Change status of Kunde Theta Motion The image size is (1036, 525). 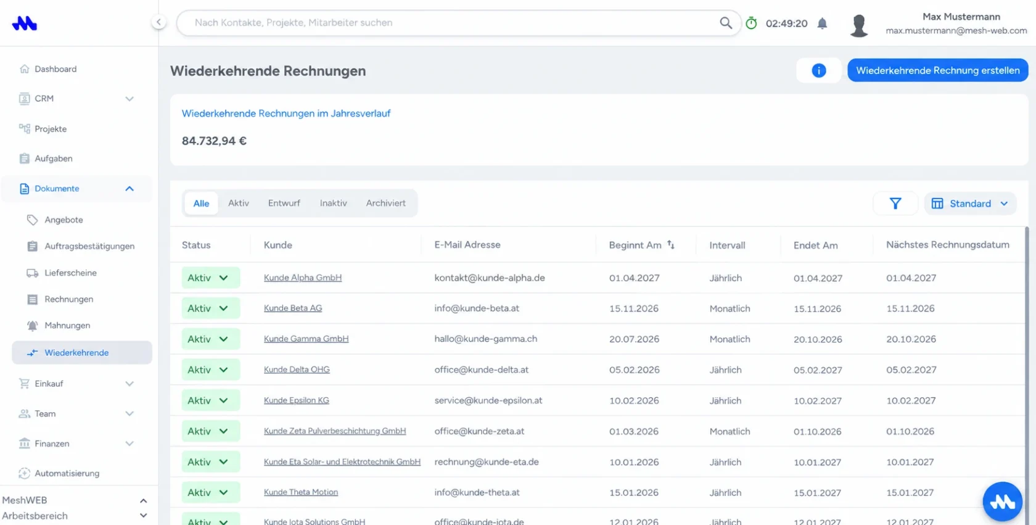click(x=210, y=492)
